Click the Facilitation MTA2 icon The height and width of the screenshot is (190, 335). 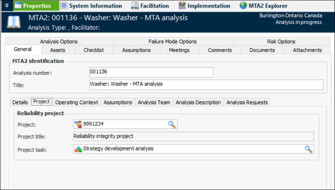pyautogui.click(x=135, y=6)
